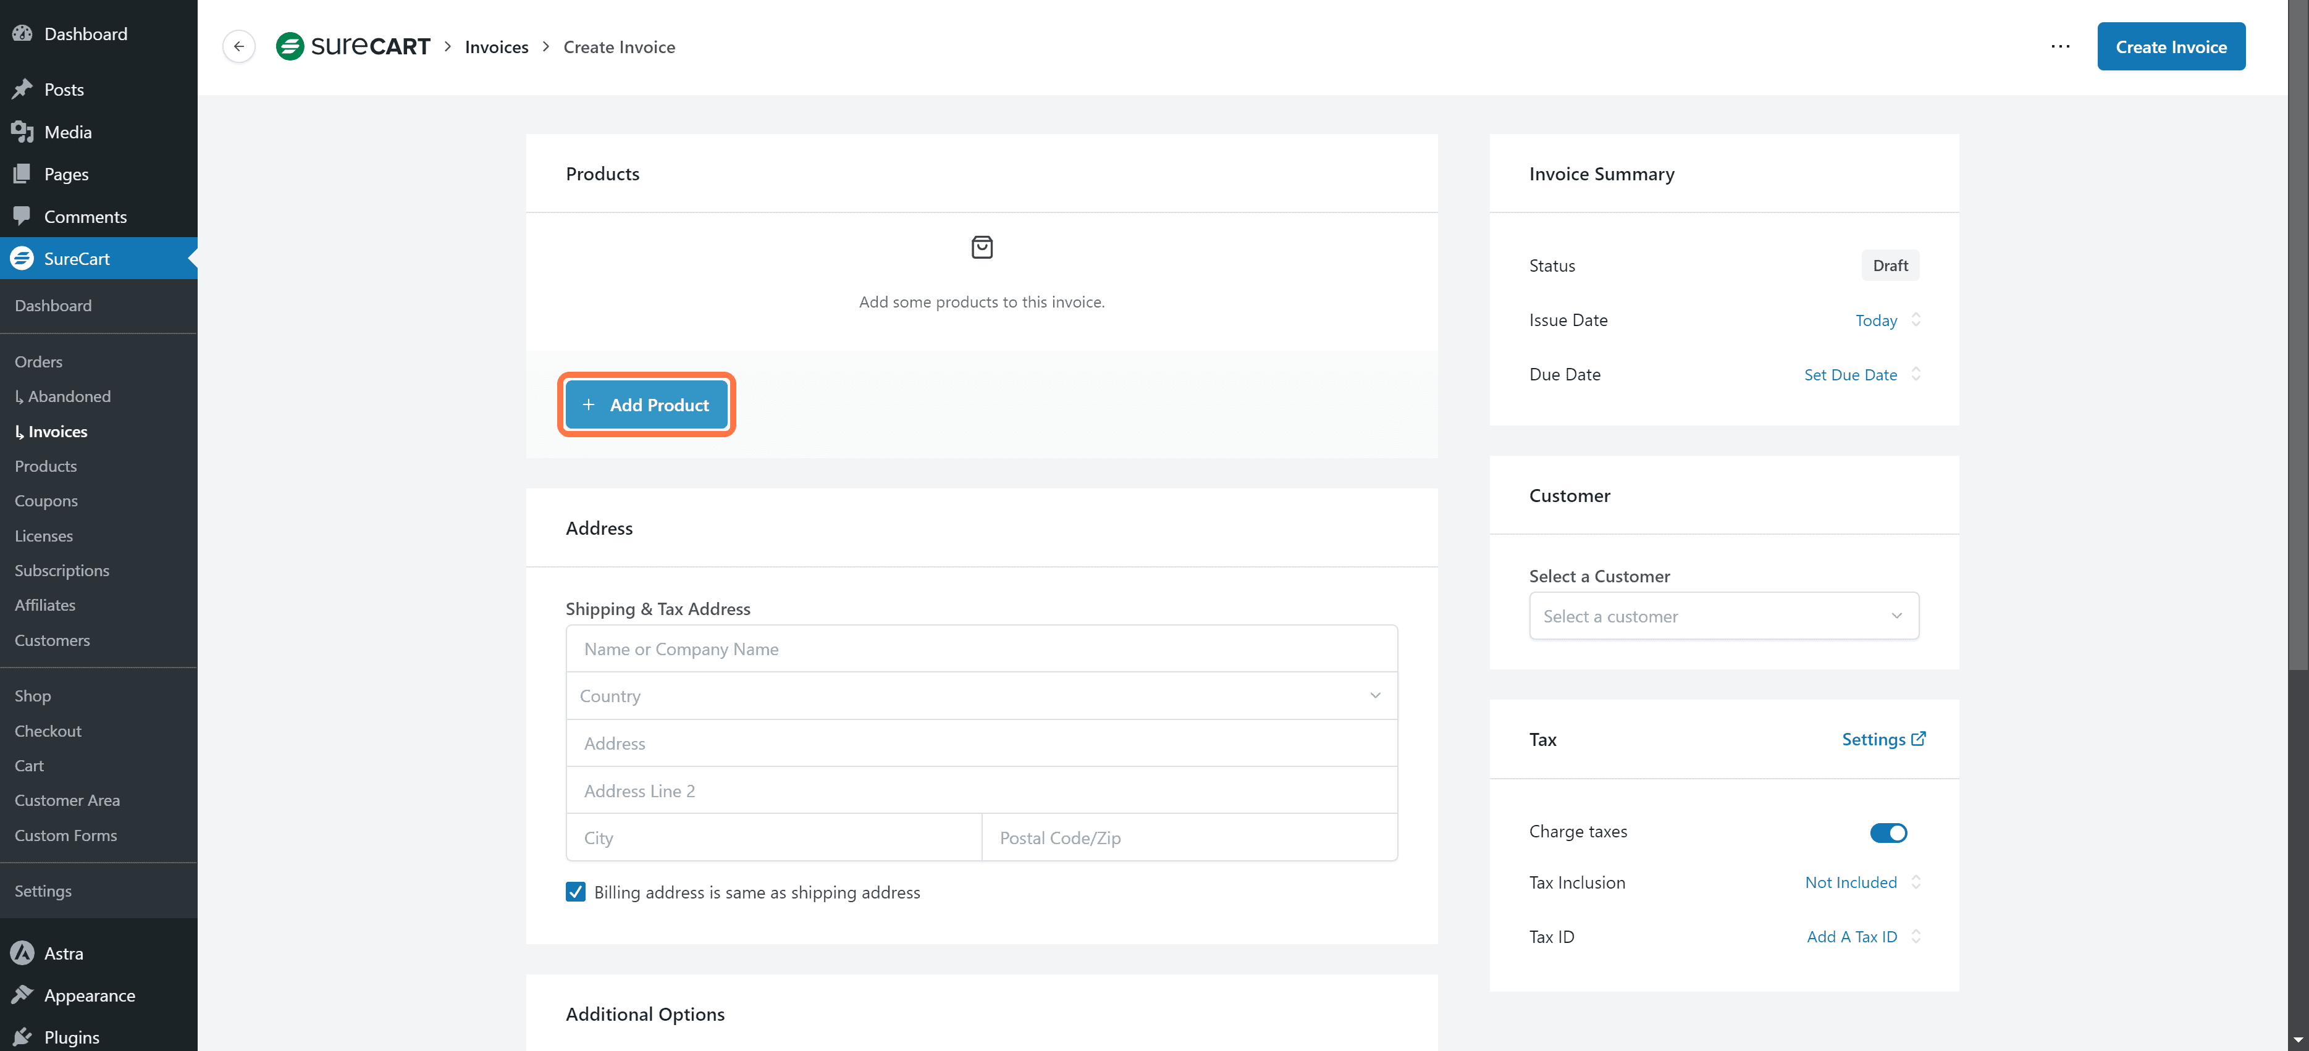
Task: Uncheck Billing address same as shipping
Action: (x=576, y=892)
